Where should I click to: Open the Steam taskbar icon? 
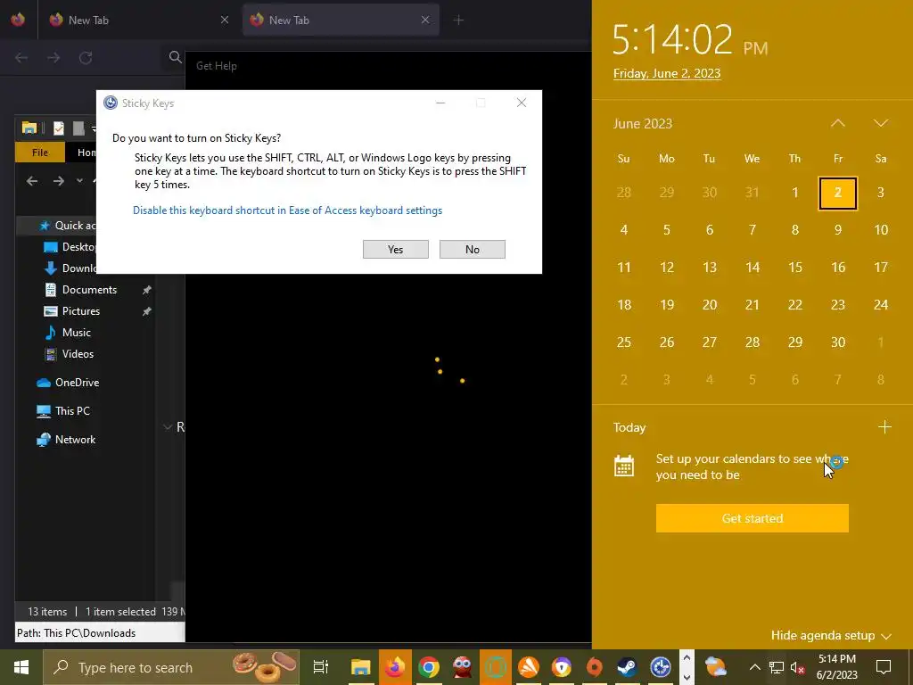pyautogui.click(x=627, y=667)
